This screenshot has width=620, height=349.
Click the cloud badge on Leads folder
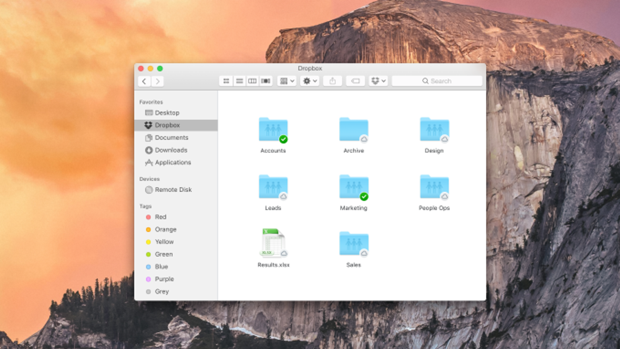(x=283, y=196)
